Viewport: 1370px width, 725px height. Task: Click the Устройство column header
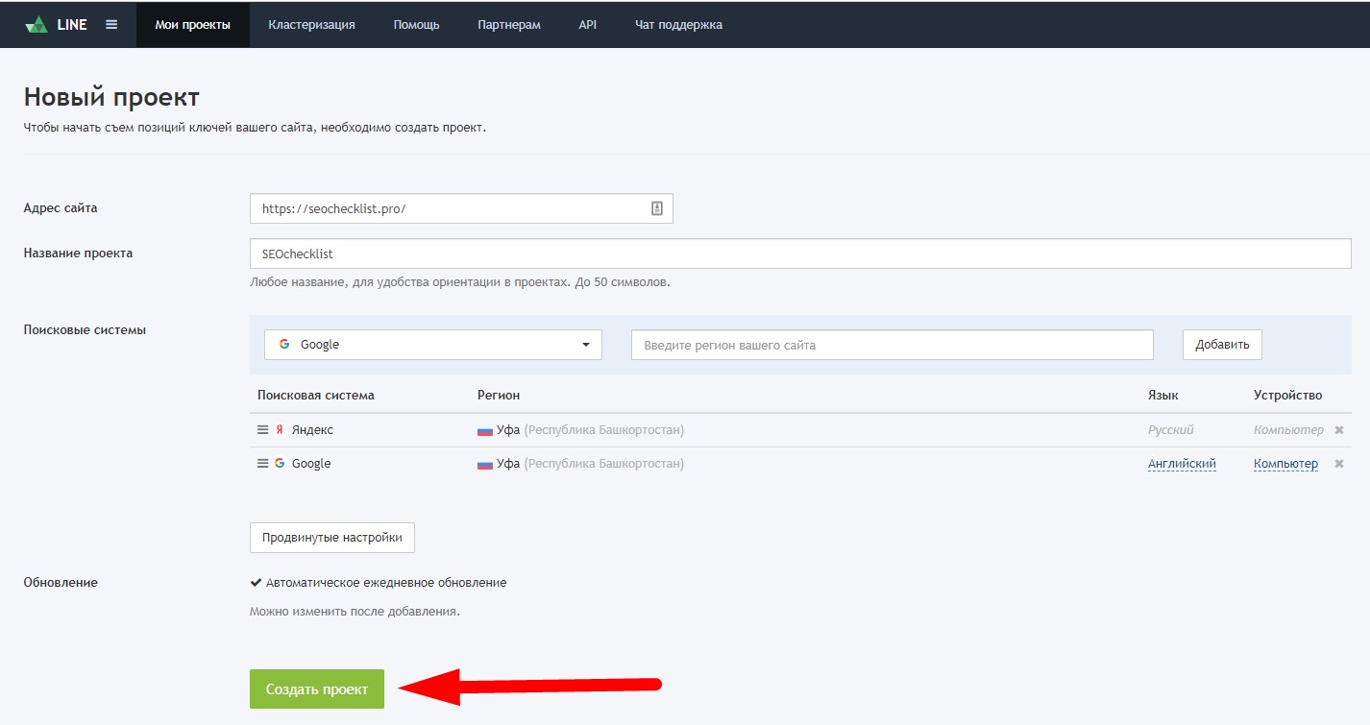pos(1288,395)
